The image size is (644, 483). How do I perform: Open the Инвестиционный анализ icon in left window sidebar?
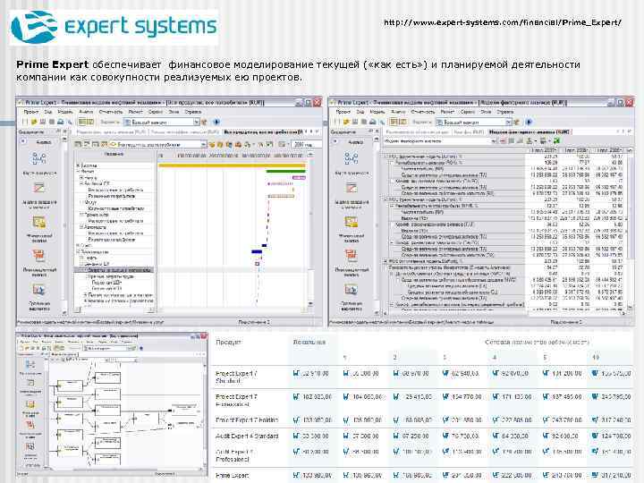point(39,256)
